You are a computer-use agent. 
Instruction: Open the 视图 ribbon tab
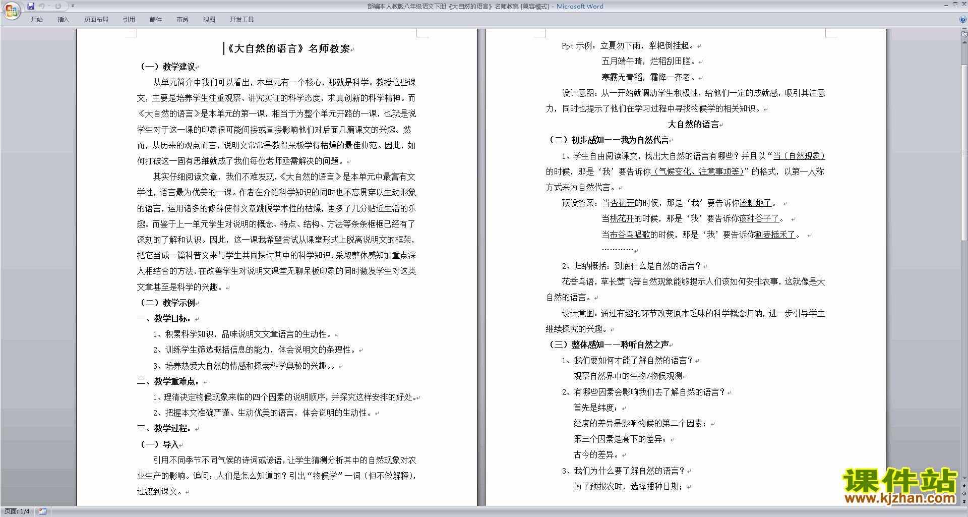(209, 20)
